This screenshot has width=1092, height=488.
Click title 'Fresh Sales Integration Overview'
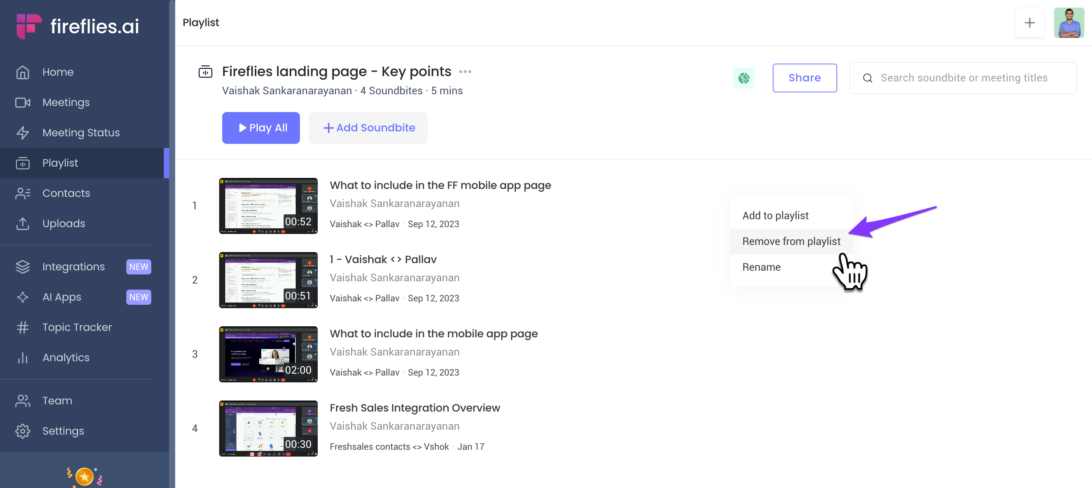[415, 408]
